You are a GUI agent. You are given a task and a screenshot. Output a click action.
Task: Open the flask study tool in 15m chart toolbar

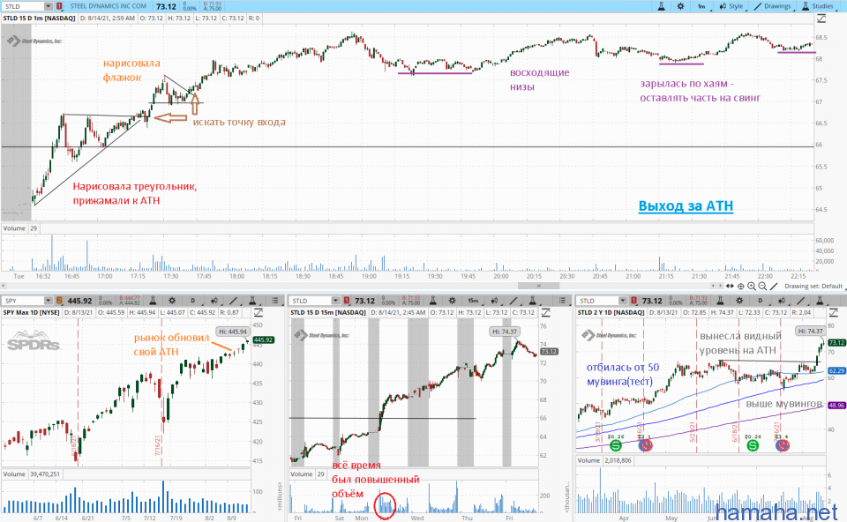pos(432,301)
